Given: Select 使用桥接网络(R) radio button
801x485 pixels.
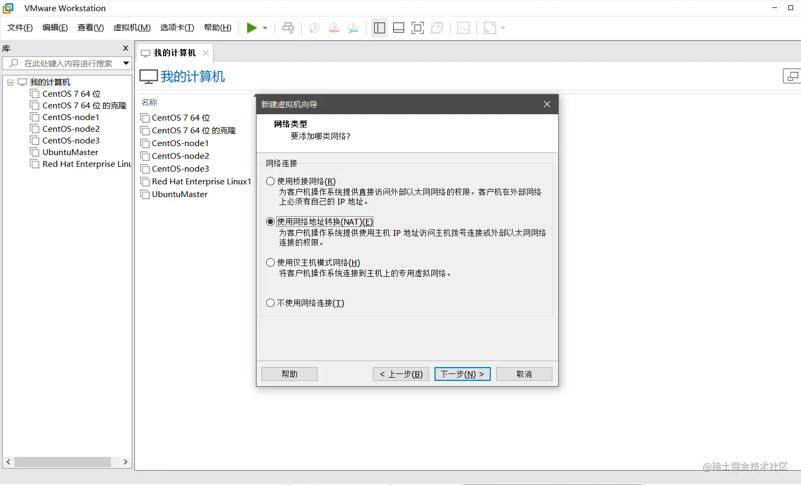Looking at the screenshot, I should (x=270, y=181).
